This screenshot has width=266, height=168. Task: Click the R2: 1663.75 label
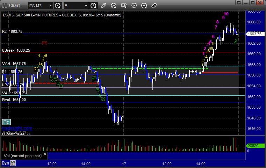pos(12,31)
